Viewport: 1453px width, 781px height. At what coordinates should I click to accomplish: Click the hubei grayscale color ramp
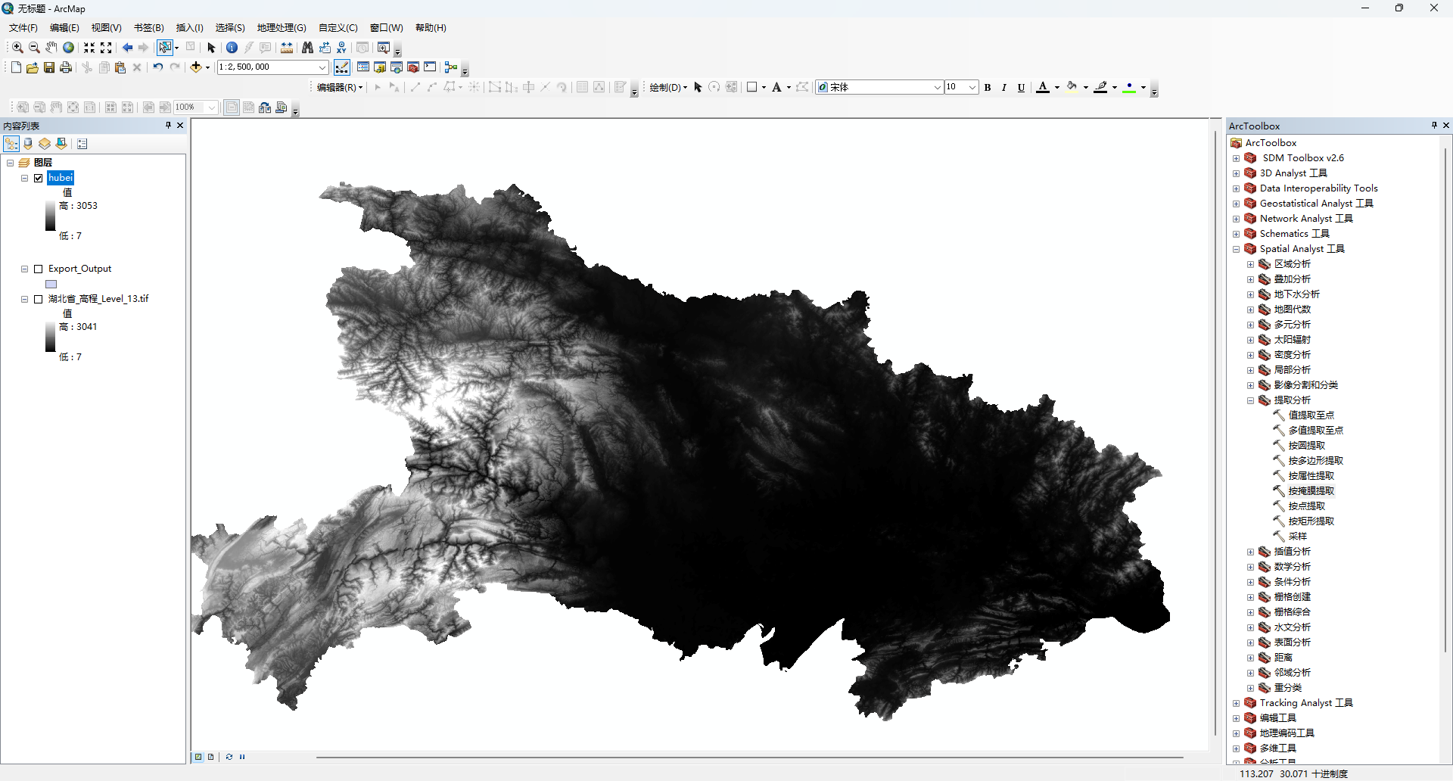(x=50, y=216)
